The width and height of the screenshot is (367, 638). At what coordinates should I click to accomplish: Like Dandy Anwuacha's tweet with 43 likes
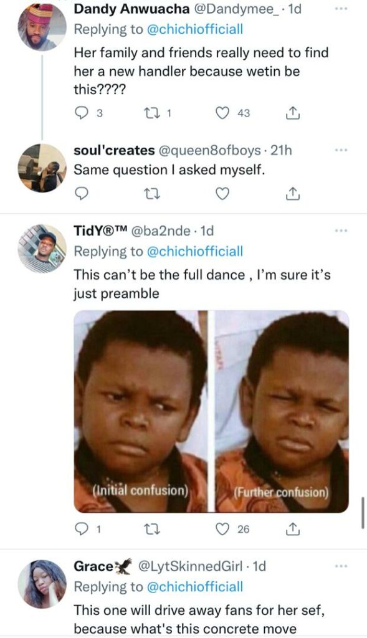point(222,113)
